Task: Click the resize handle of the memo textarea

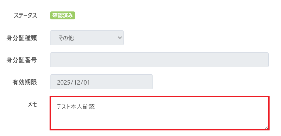Action: (x=266, y=127)
